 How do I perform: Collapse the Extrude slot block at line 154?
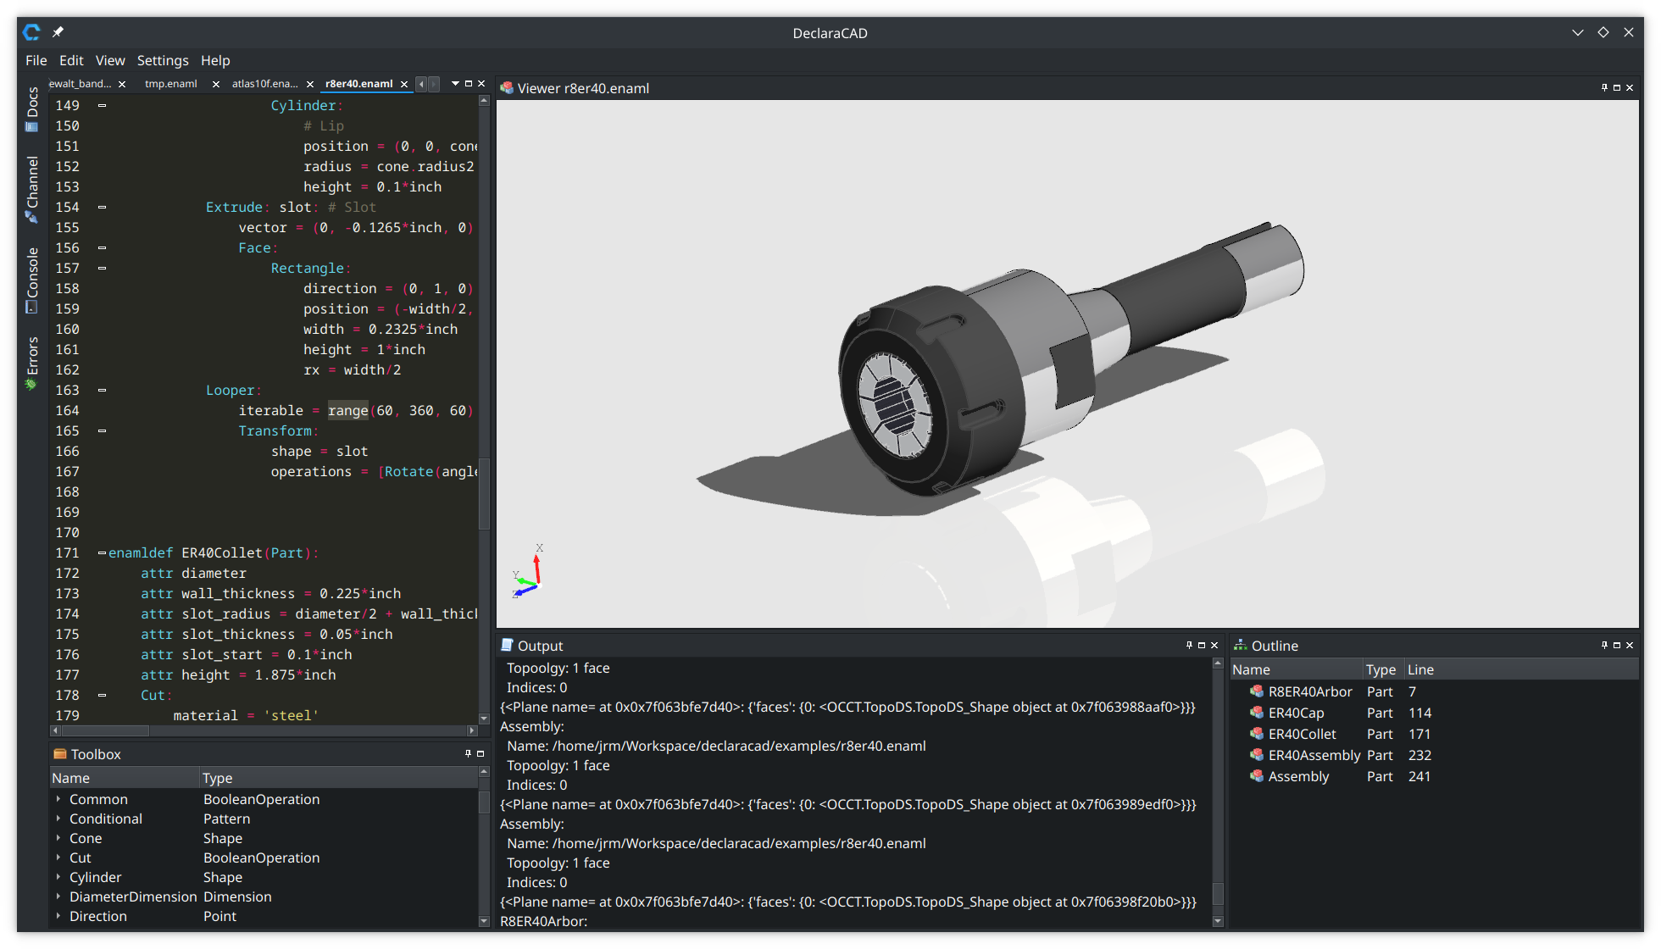click(x=103, y=208)
